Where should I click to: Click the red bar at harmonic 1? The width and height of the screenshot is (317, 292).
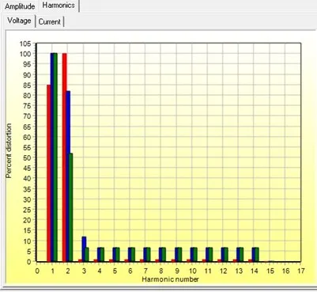click(49, 173)
